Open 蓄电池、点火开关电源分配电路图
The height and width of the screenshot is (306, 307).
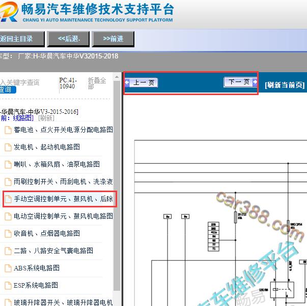coord(63,130)
